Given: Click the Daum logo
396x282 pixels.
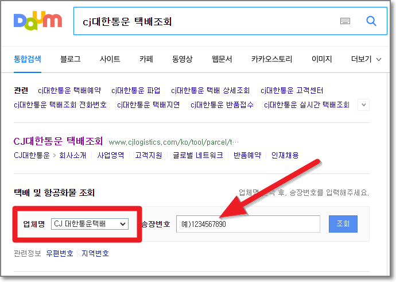Looking at the screenshot, I should coord(38,21).
